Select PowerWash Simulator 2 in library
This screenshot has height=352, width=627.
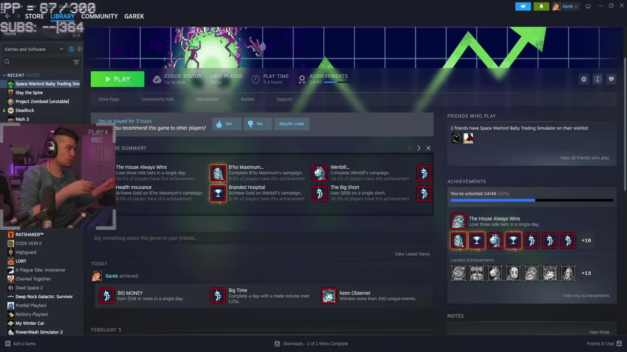pyautogui.click(x=39, y=332)
